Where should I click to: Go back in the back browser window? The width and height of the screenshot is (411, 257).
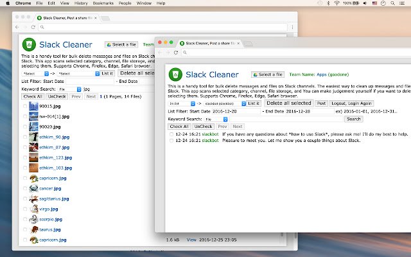(17, 27)
